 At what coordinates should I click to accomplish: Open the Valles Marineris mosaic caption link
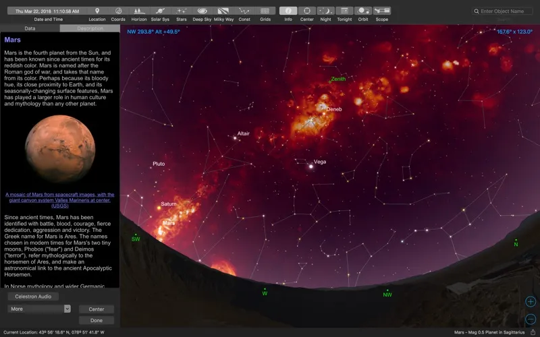pyautogui.click(x=59, y=200)
